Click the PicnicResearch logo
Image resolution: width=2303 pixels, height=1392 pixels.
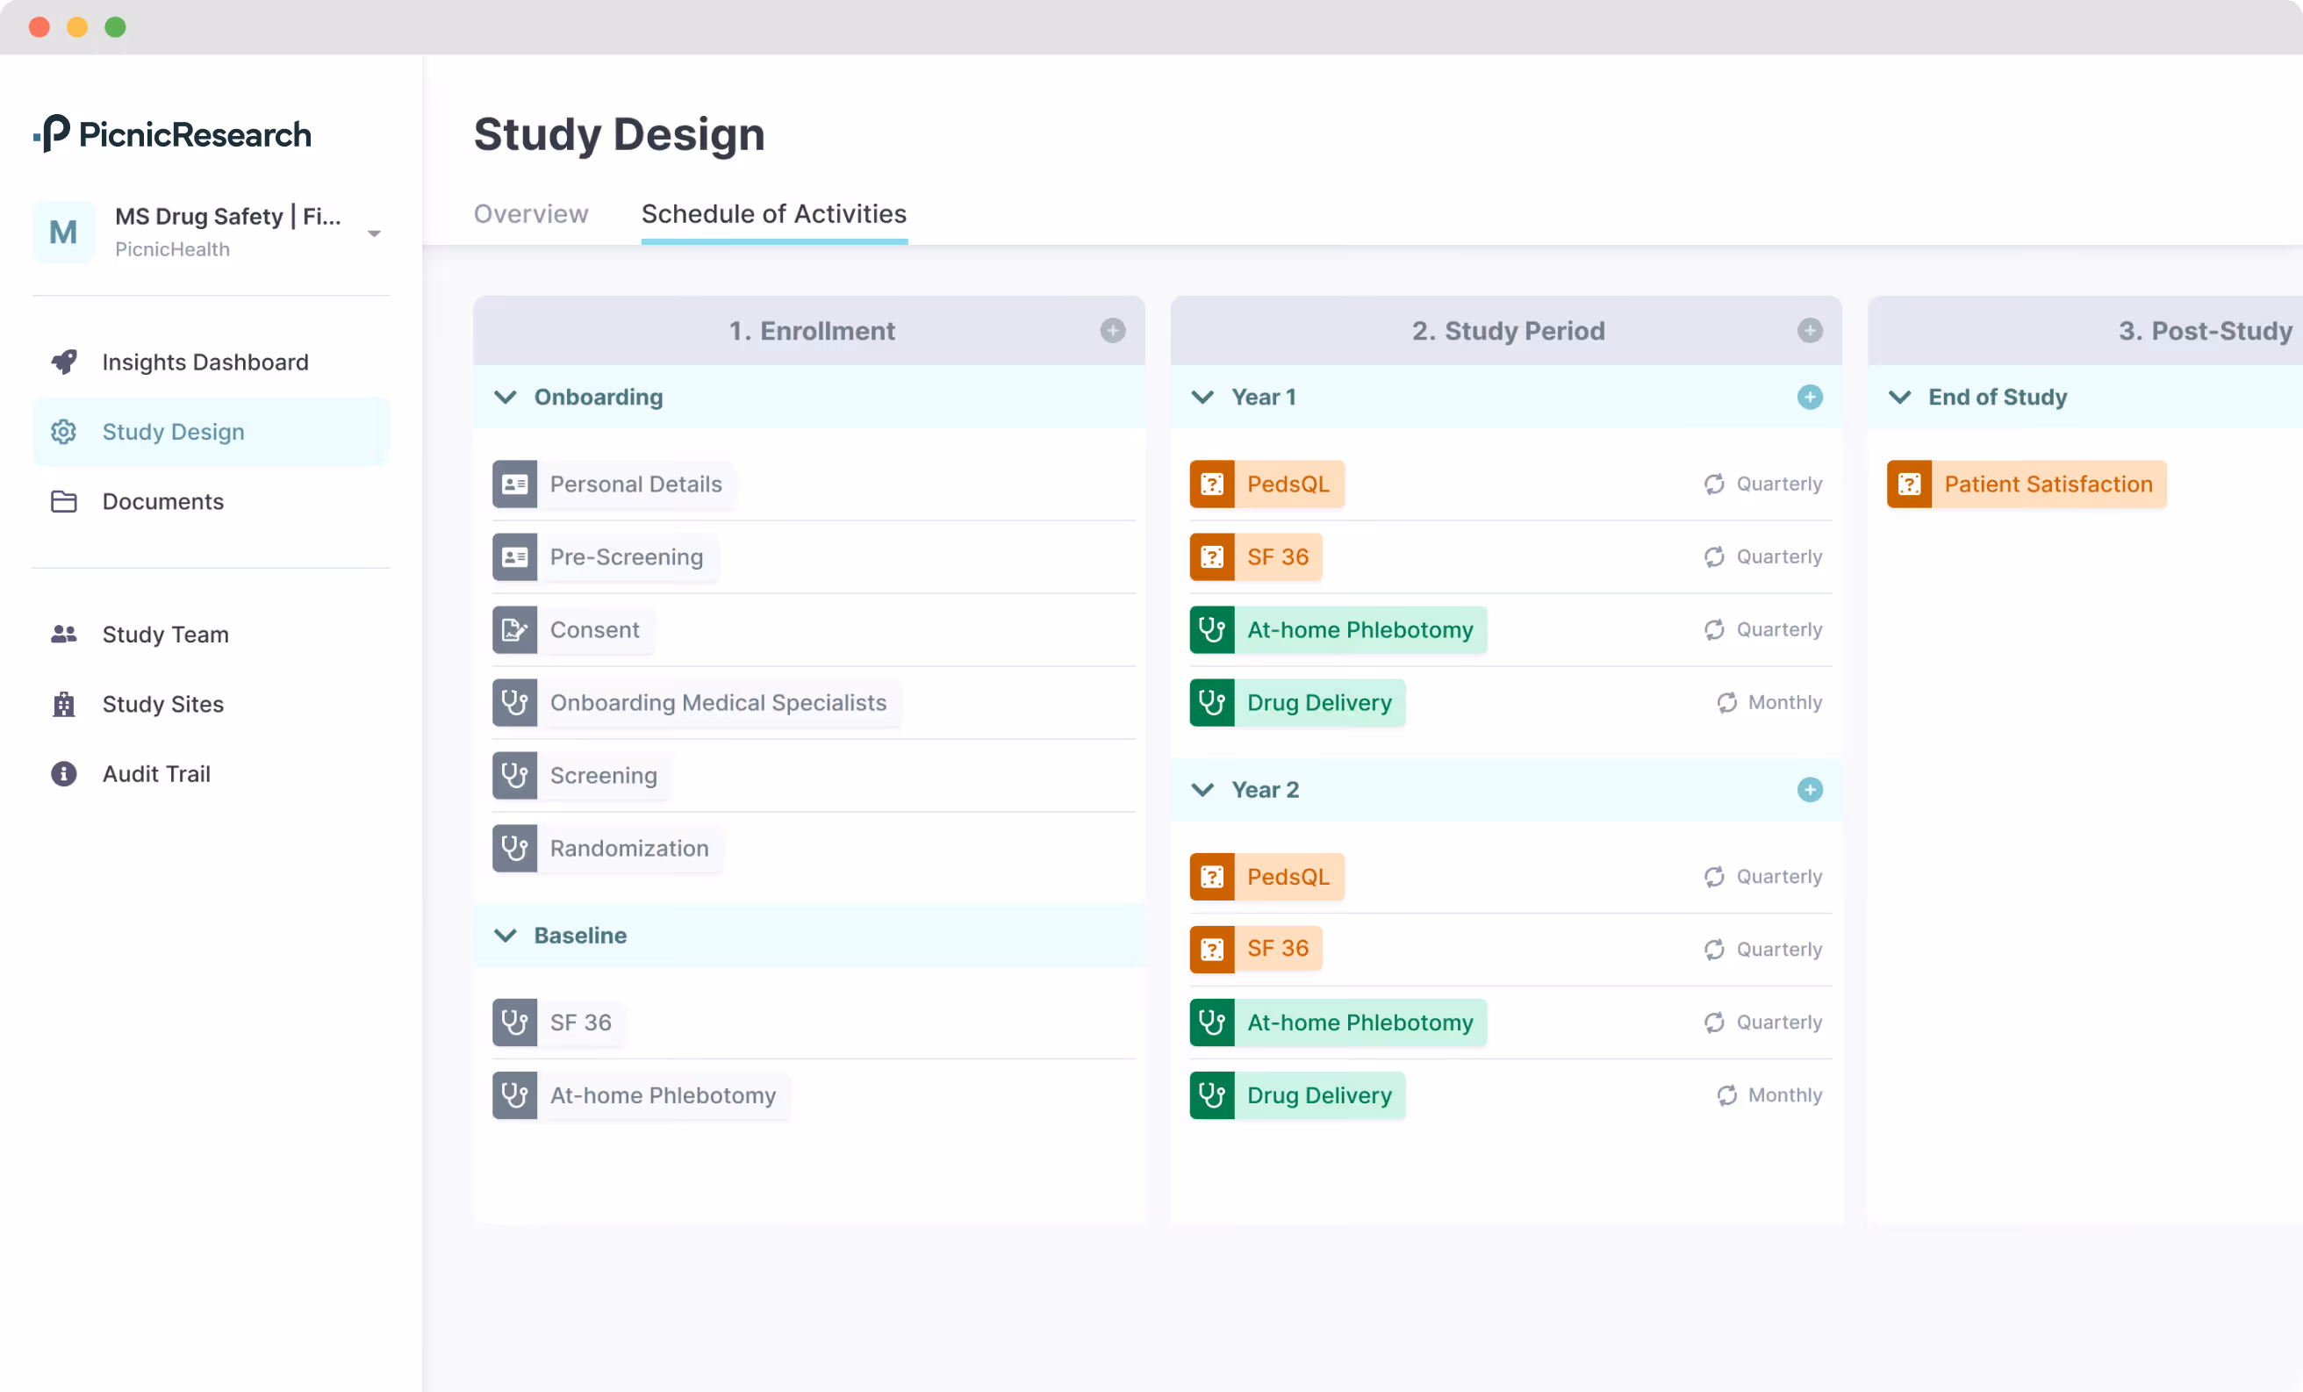pyautogui.click(x=172, y=133)
